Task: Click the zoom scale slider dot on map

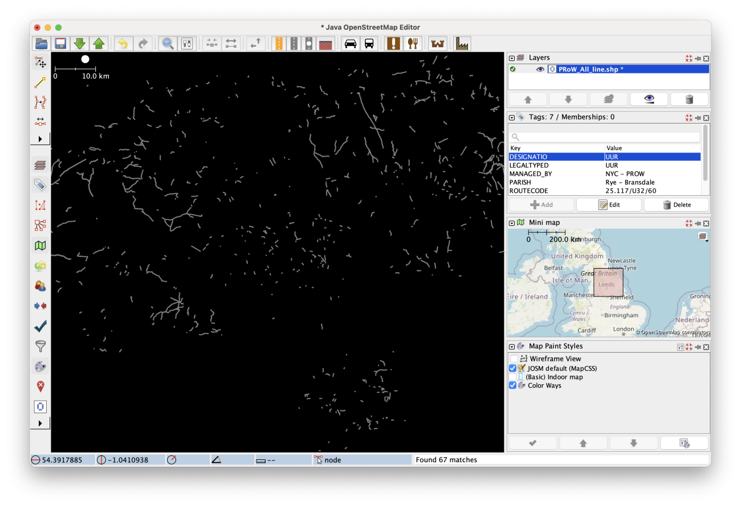Action: (85, 59)
